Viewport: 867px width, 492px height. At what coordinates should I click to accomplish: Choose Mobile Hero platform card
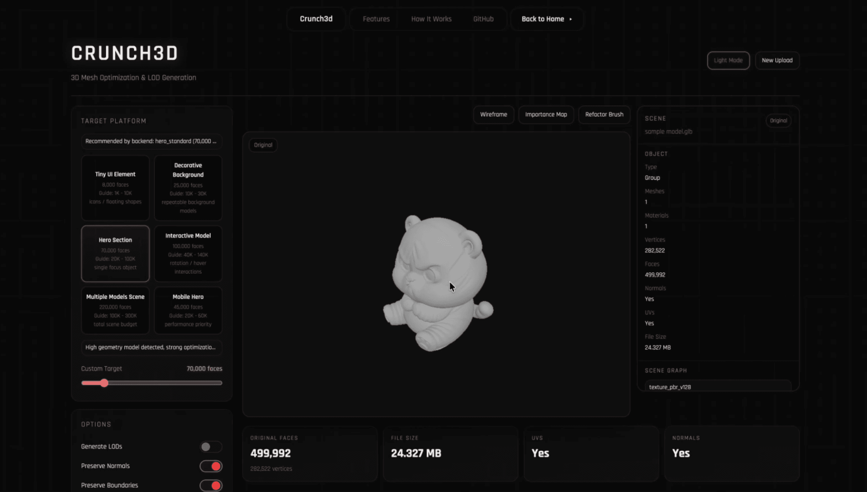tap(188, 310)
